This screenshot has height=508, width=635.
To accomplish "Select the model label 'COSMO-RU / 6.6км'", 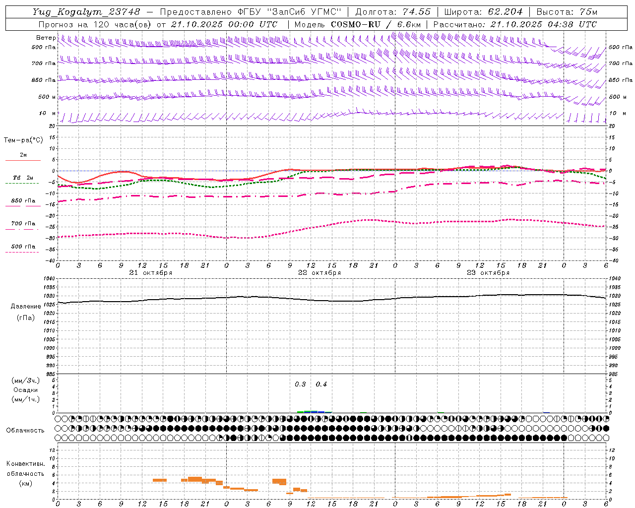I will (x=376, y=24).
